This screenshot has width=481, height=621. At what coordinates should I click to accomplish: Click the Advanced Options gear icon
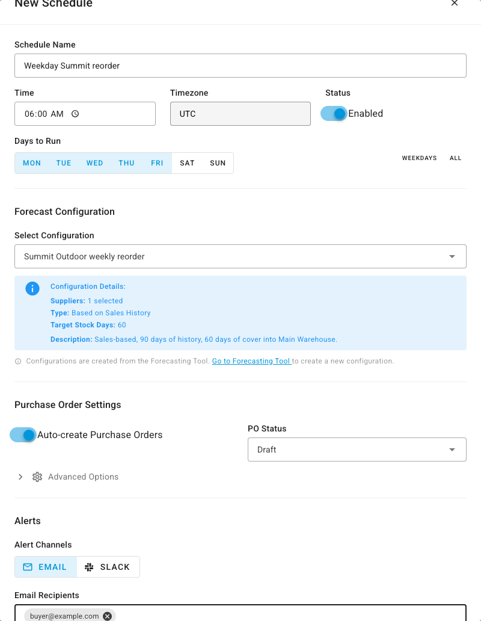(37, 477)
